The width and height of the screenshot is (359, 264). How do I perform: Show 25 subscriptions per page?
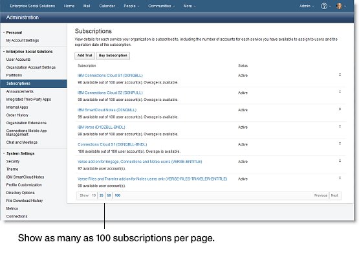click(102, 195)
